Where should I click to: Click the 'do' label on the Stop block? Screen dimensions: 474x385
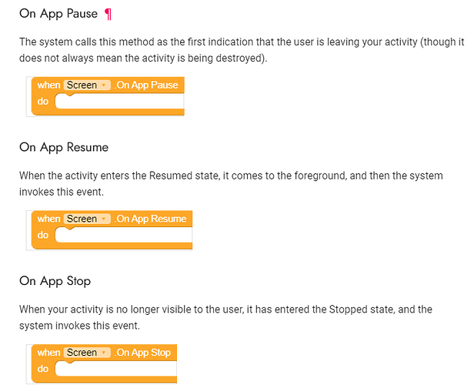(43, 370)
